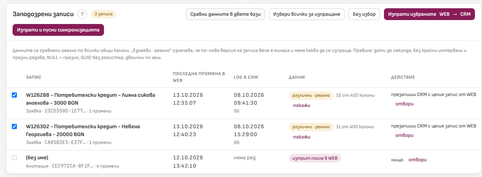Open the question mark help icon

click(x=82, y=14)
